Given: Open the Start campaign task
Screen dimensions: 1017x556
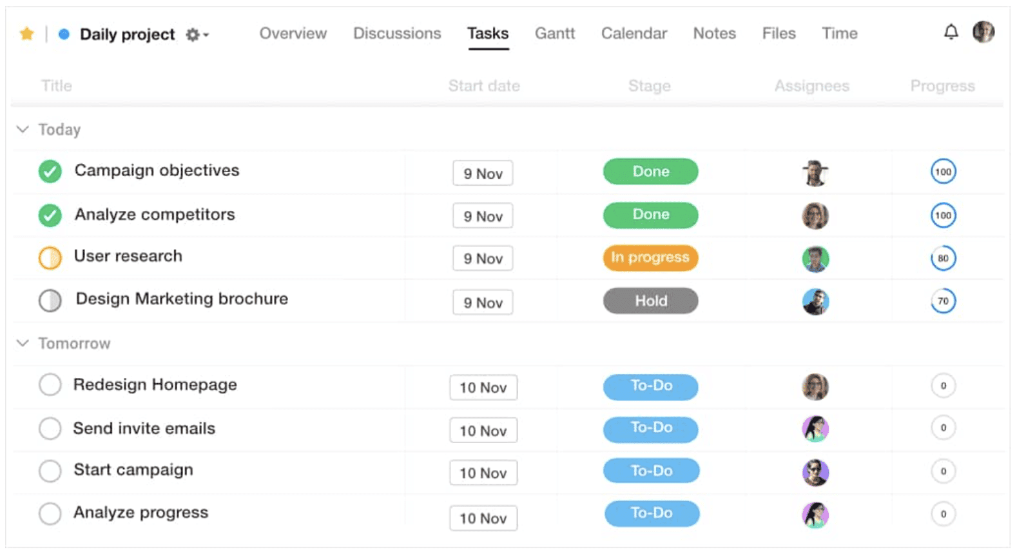Looking at the screenshot, I should [x=133, y=470].
